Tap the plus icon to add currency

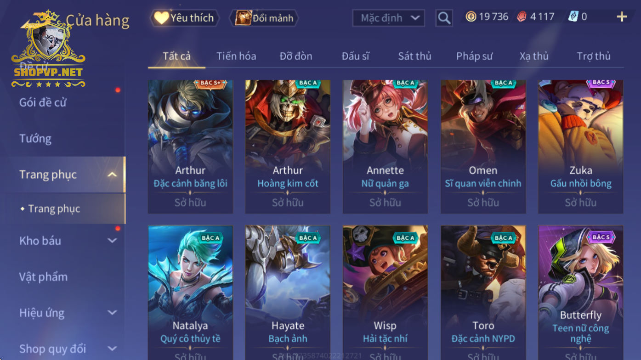click(x=621, y=17)
